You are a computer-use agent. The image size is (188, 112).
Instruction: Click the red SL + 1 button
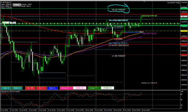coord(42,88)
